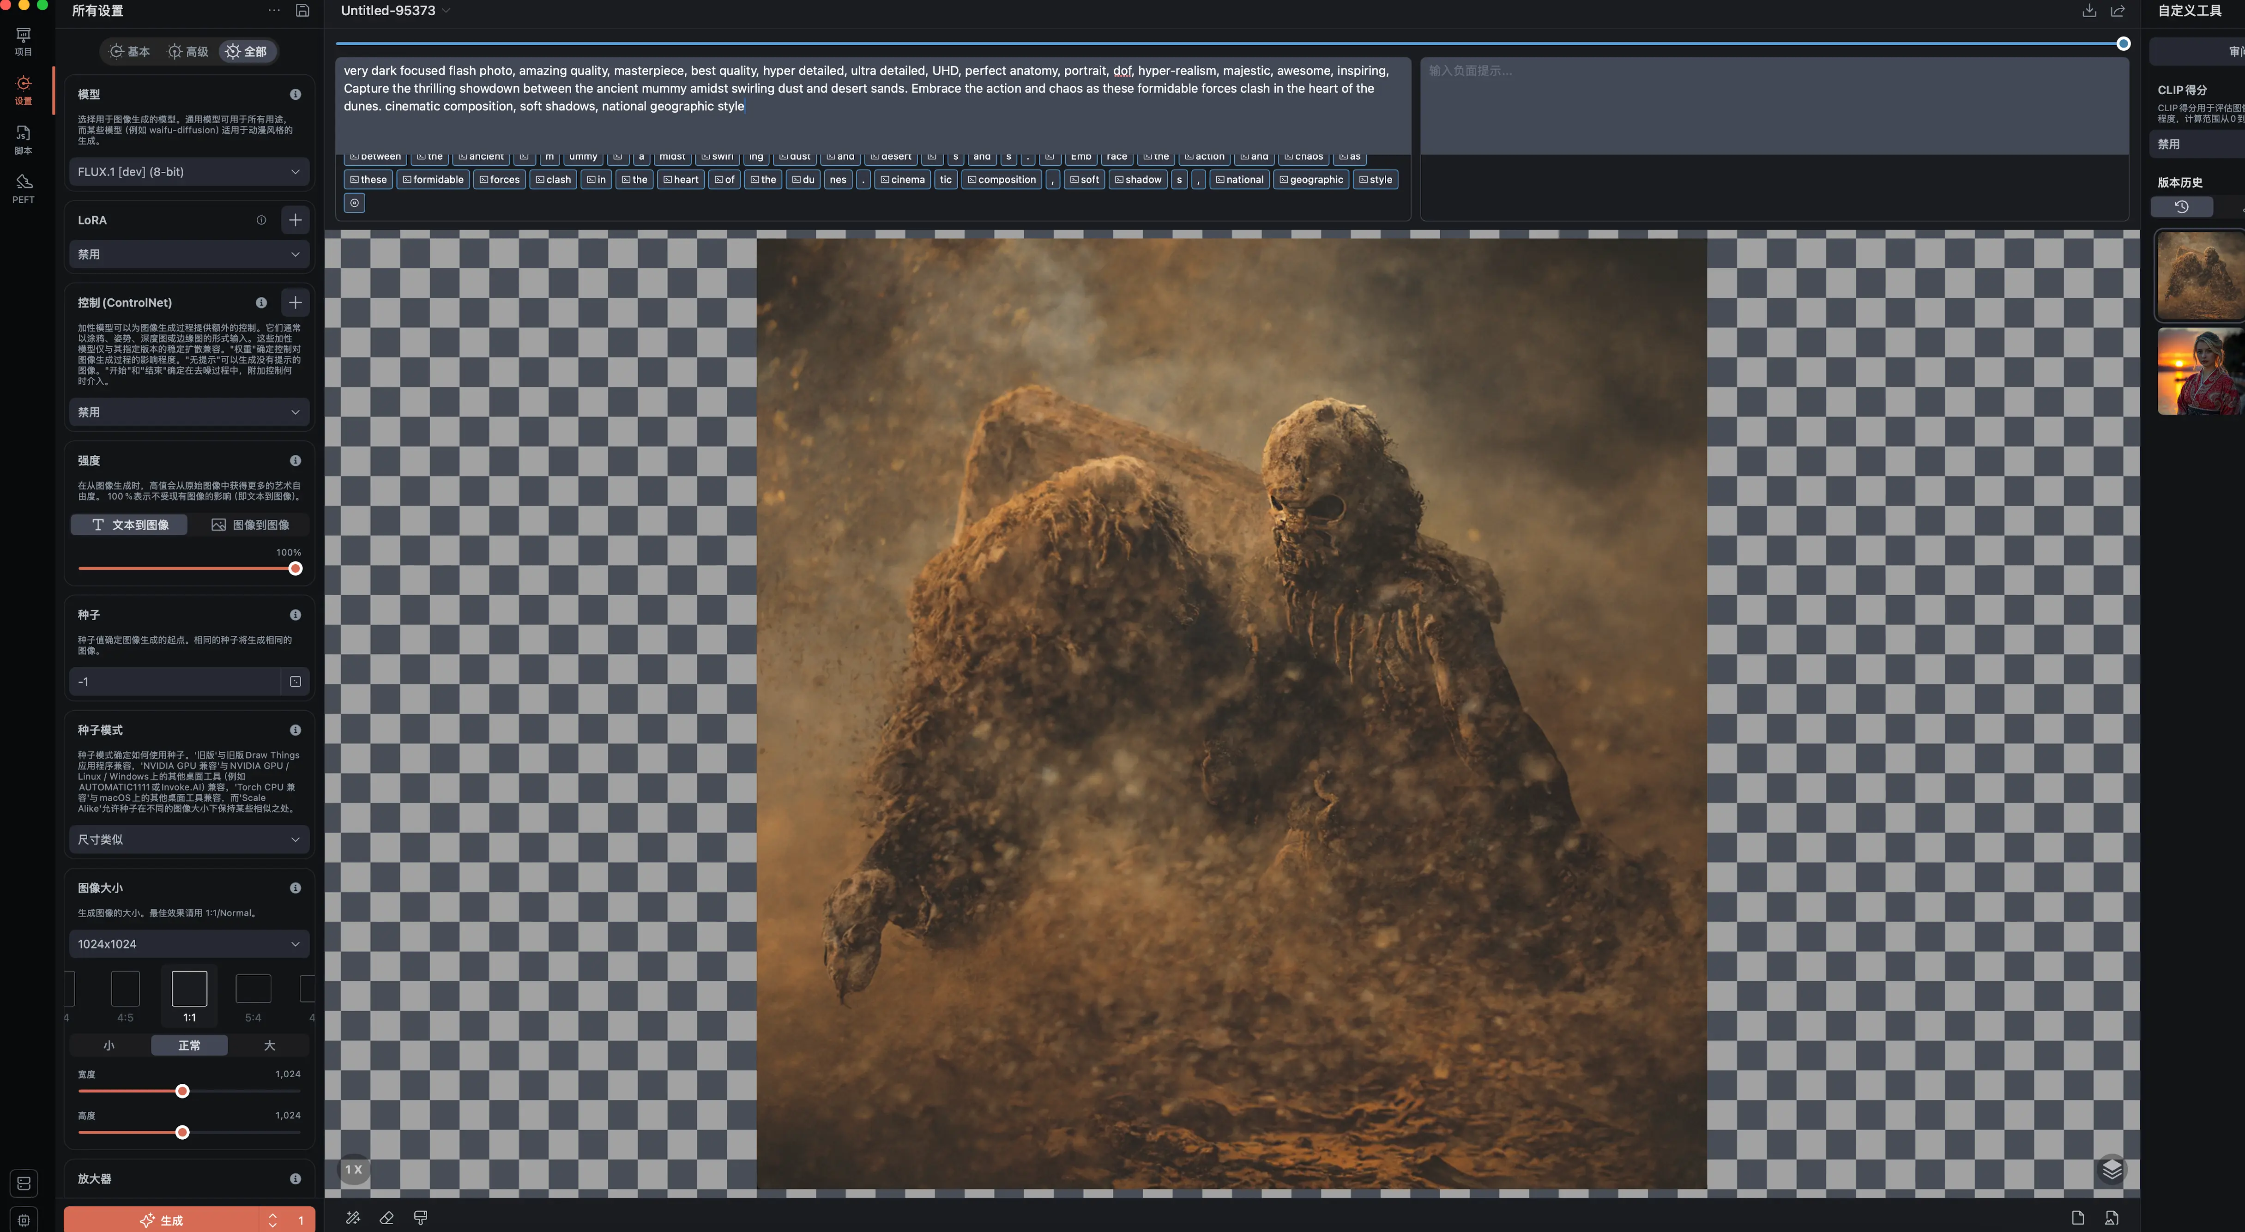Image resolution: width=2245 pixels, height=1232 pixels.
Task: Click the 'geographic' prompt token
Action: point(1311,180)
